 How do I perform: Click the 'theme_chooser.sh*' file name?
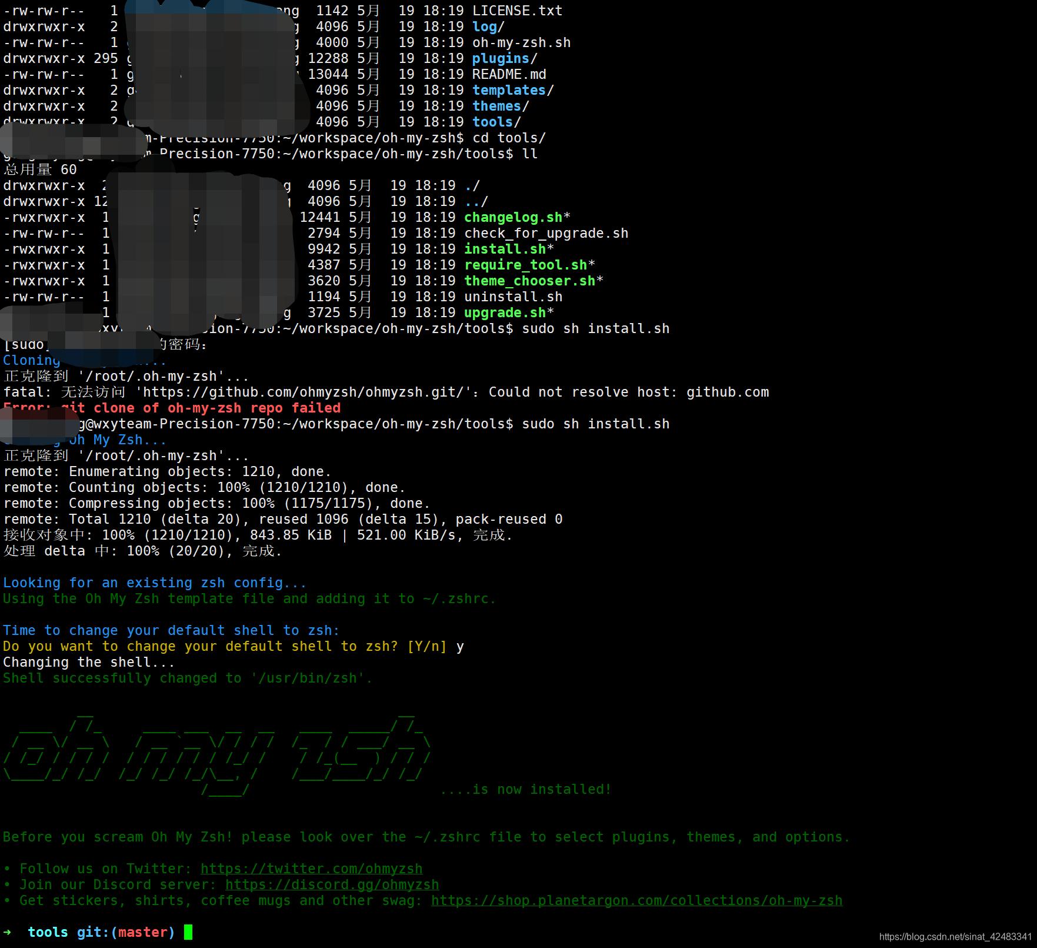point(534,281)
